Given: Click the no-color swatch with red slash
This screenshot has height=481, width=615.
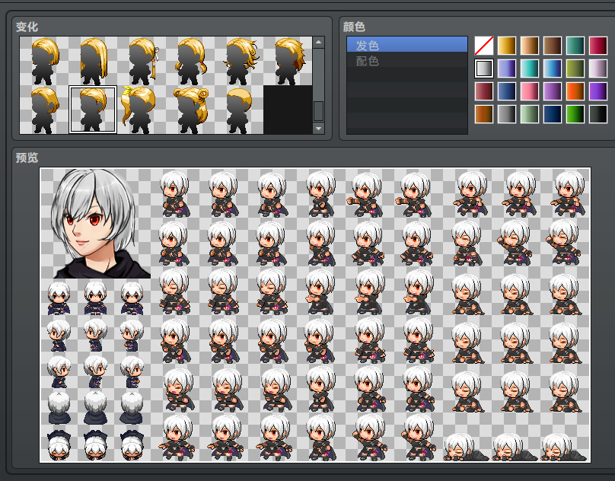Looking at the screenshot, I should tap(484, 46).
